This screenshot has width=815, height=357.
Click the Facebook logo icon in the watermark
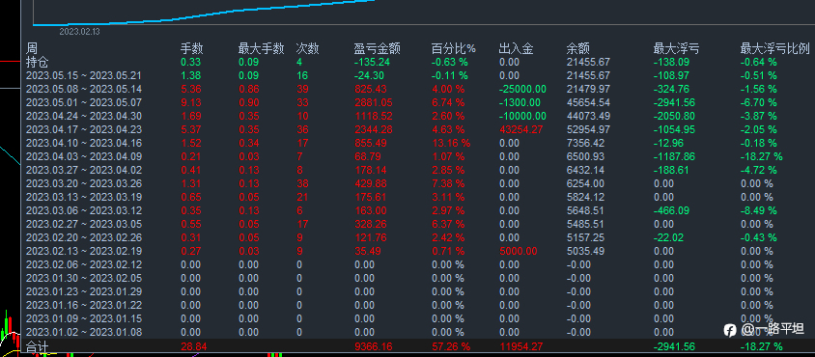pyautogui.click(x=730, y=329)
